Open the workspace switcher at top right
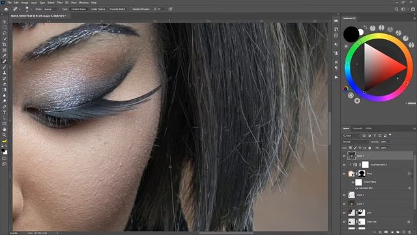The width and height of the screenshot is (417, 235). (x=403, y=9)
